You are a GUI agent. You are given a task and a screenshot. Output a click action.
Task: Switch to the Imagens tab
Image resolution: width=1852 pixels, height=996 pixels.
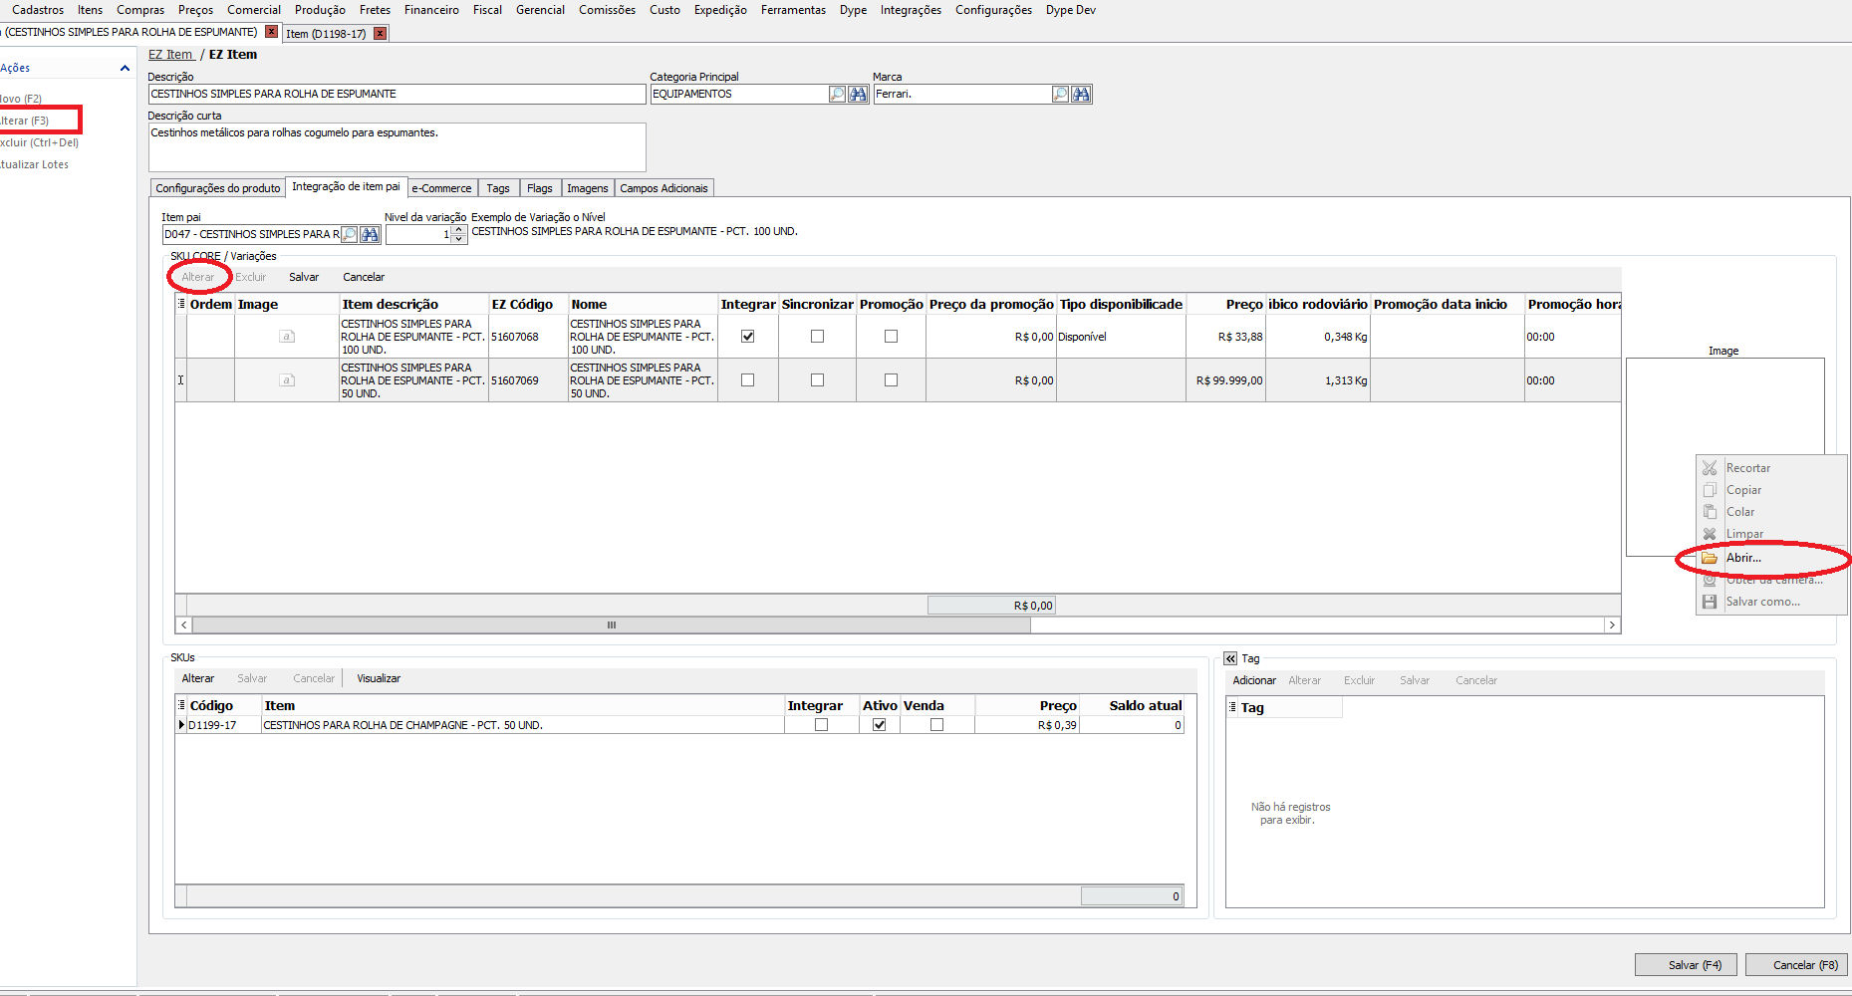[x=587, y=188]
